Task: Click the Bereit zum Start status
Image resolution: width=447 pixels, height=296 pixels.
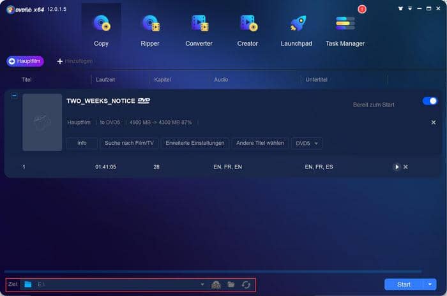Action: coord(374,105)
